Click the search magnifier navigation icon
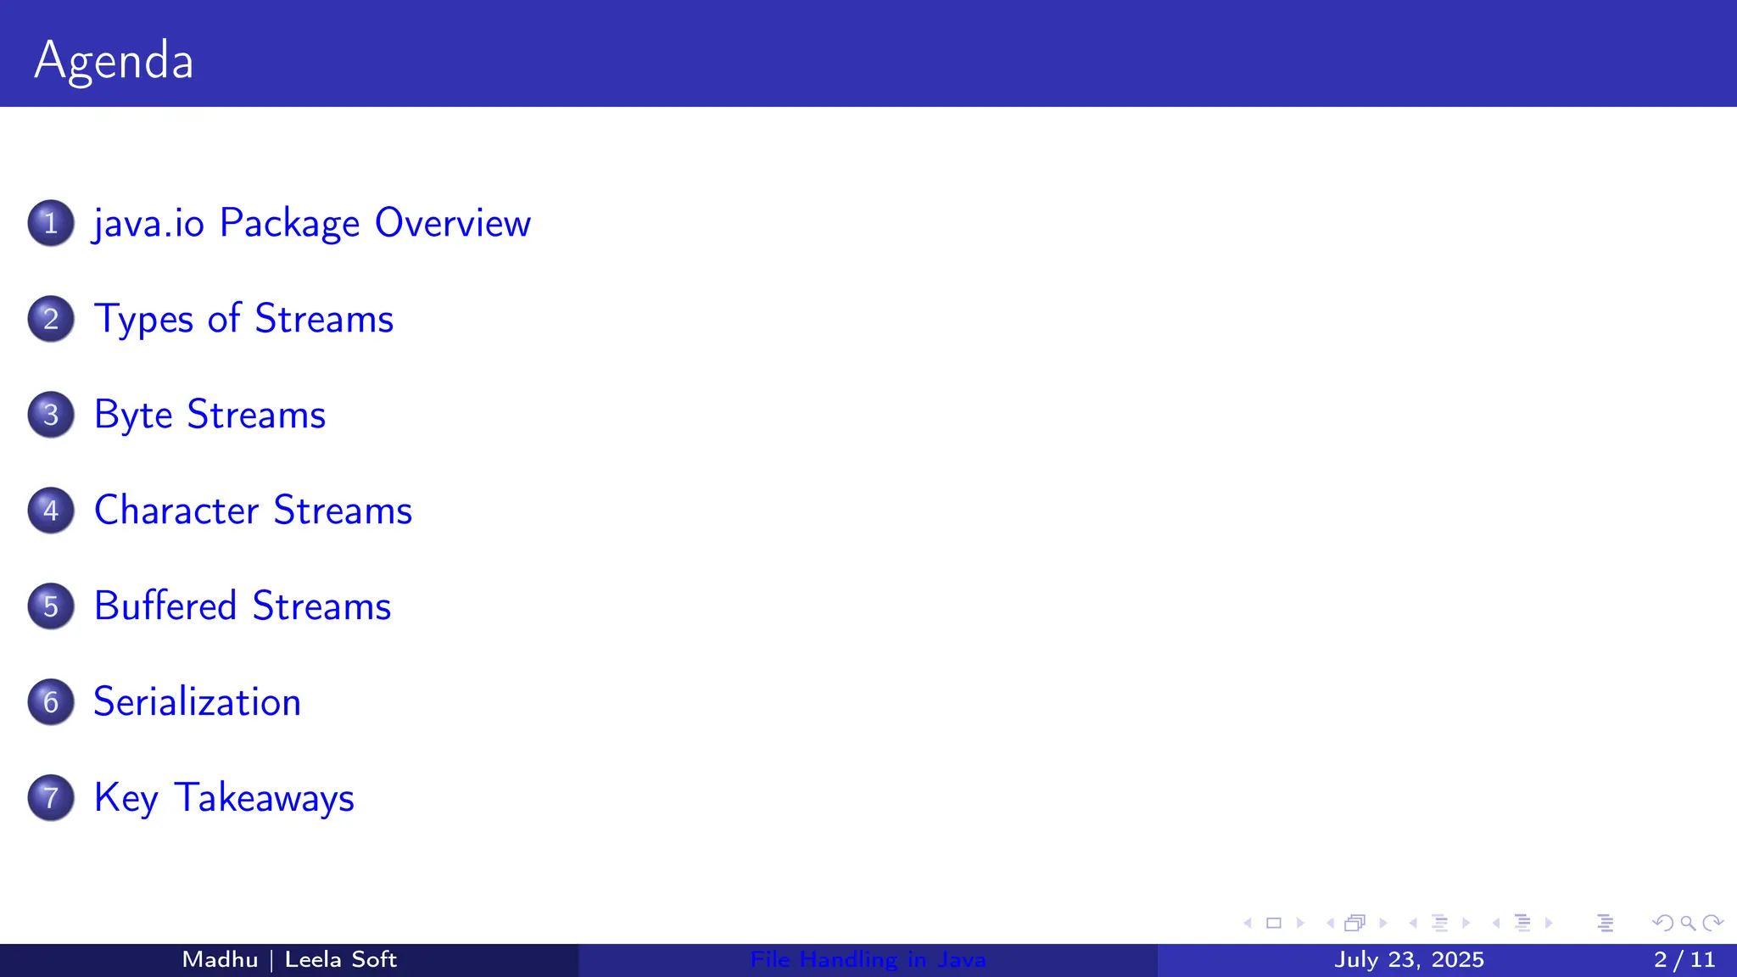 point(1688,923)
